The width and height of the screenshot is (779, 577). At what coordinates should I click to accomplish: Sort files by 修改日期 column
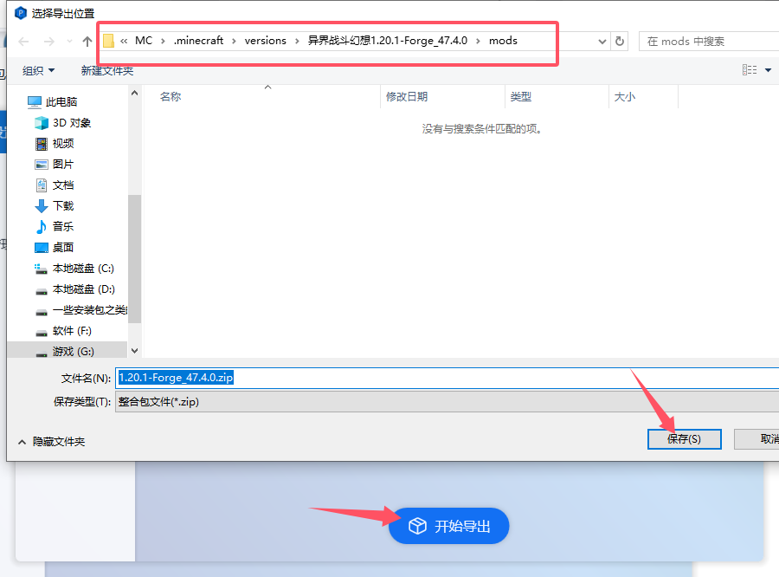pyautogui.click(x=407, y=97)
